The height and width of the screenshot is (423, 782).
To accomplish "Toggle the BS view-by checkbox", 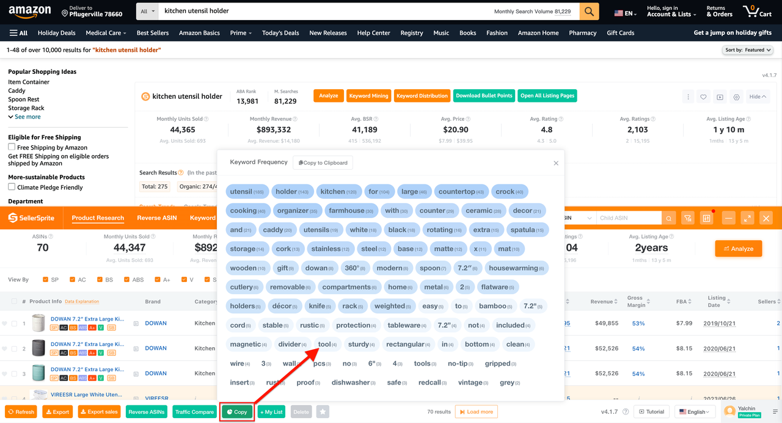I will 100,280.
